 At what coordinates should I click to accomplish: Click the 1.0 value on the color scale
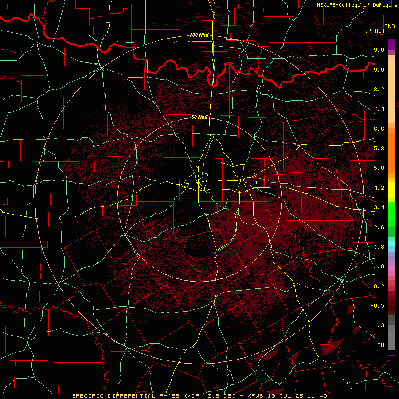click(379, 266)
